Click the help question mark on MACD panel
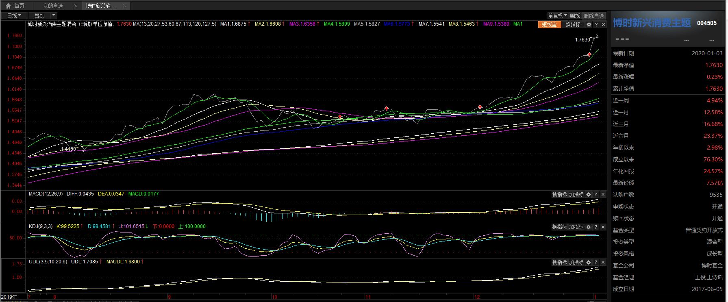Screen dimensions: 728x302 click(x=596, y=195)
